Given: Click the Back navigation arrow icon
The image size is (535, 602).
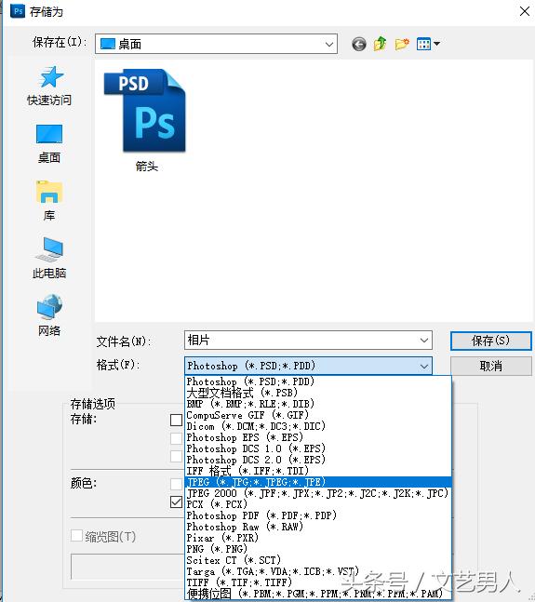Looking at the screenshot, I should [x=359, y=44].
